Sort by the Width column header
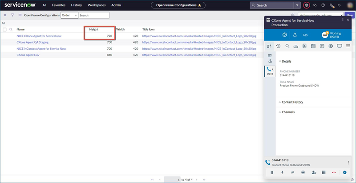This screenshot has height=183, width=356. pyautogui.click(x=120, y=29)
